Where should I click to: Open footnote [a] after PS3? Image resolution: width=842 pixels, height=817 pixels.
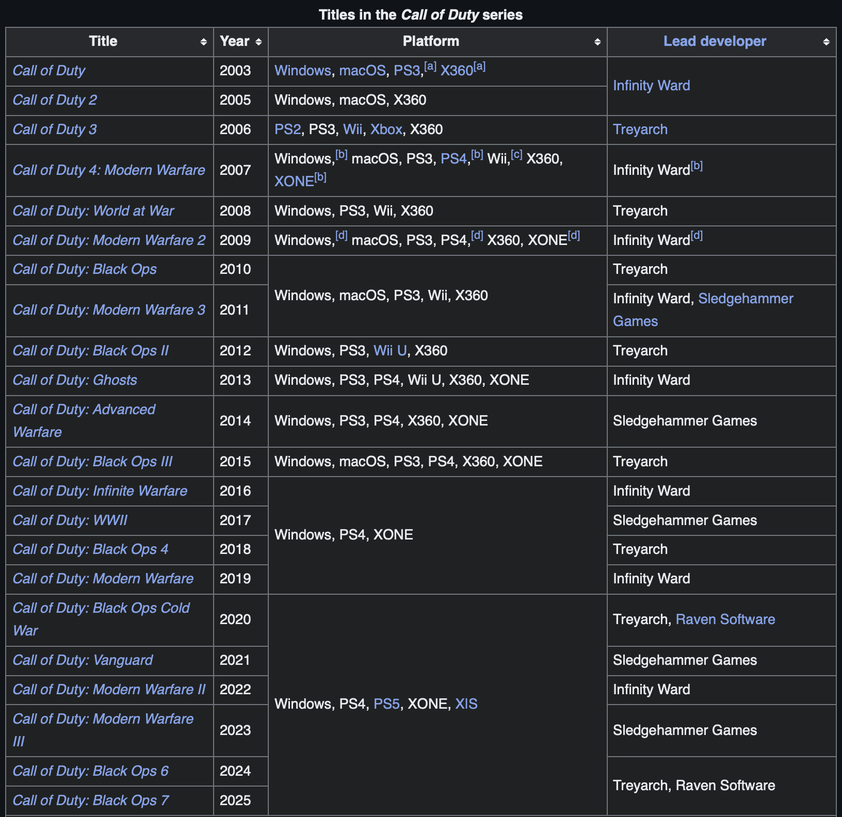point(430,67)
